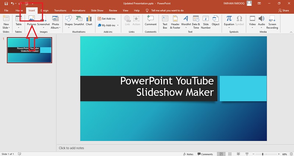Start Slide Show from status bar
The image size is (294, 156).
(x=247, y=154)
